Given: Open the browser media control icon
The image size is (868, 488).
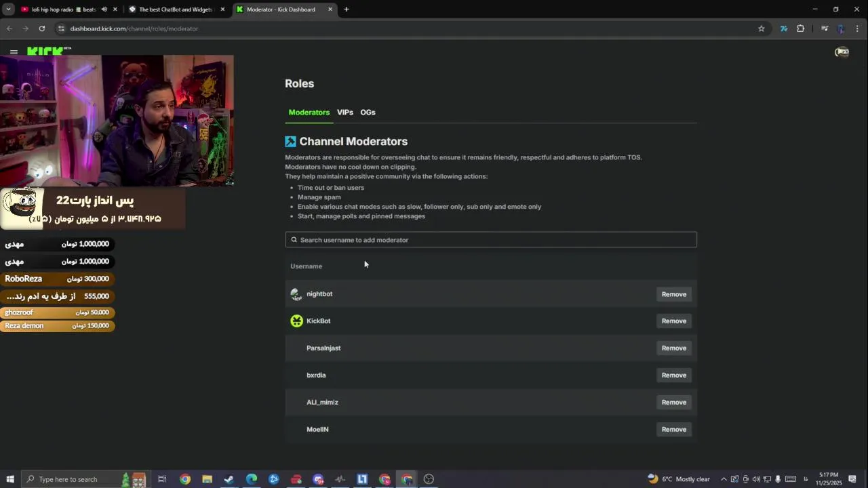Looking at the screenshot, I should pos(824,28).
